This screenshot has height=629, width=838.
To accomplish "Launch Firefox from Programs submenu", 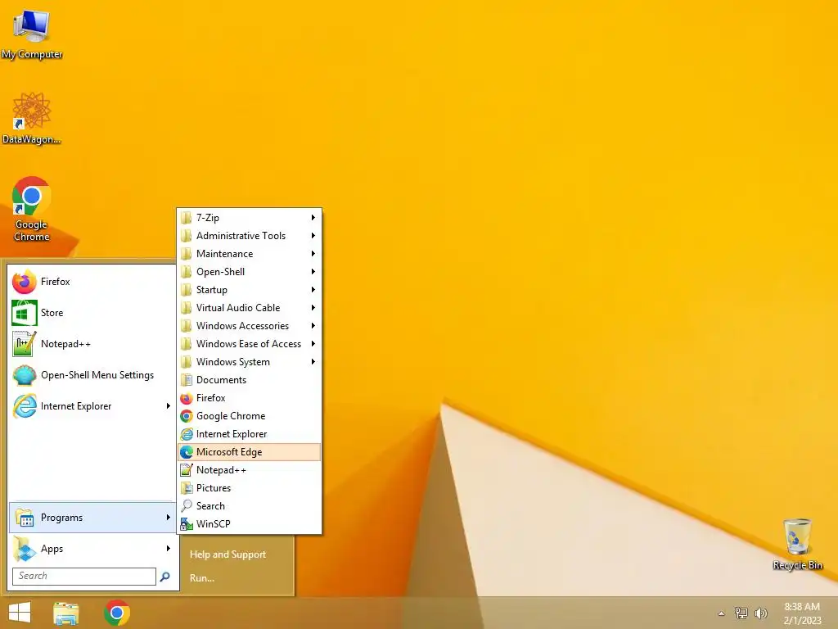I will click(x=249, y=398).
